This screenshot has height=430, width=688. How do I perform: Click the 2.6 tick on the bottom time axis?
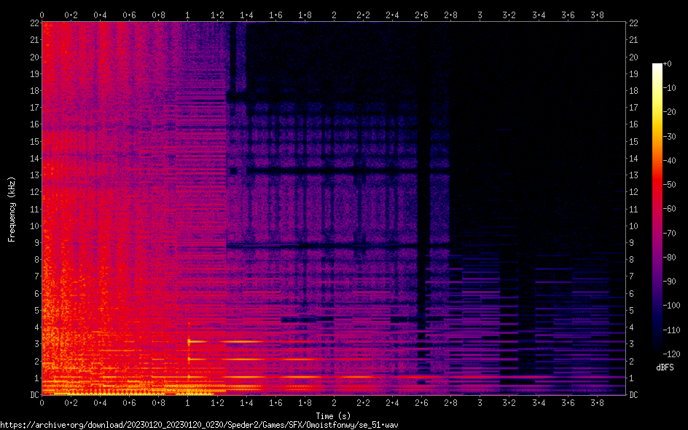click(x=421, y=403)
